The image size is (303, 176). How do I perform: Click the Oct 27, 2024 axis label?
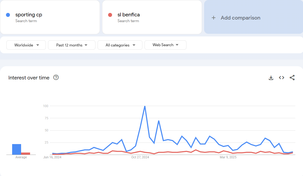point(140,157)
